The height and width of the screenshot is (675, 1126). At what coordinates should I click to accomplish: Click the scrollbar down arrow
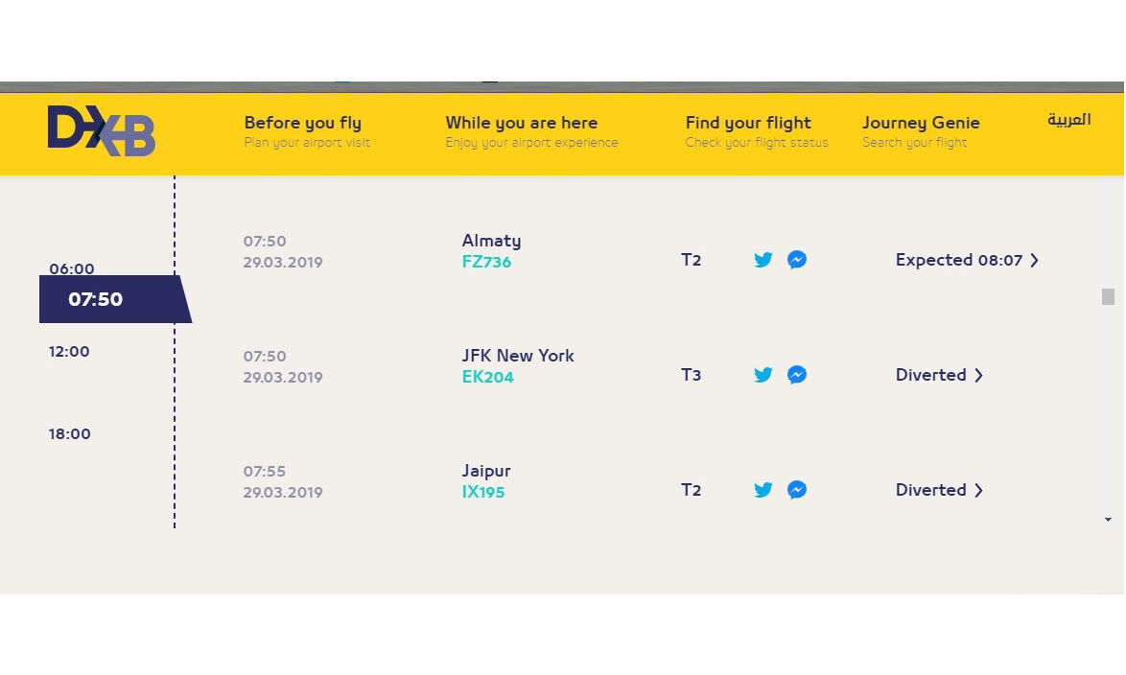(1108, 520)
